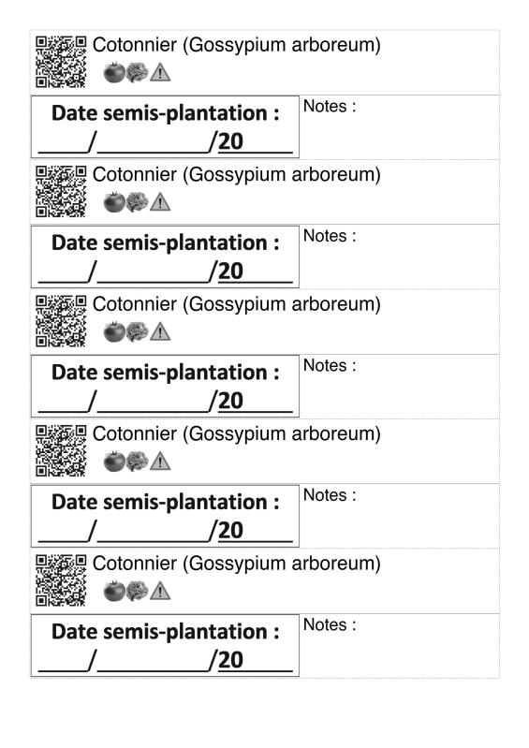Click the lettuce icon on the fourth label

tap(138, 462)
